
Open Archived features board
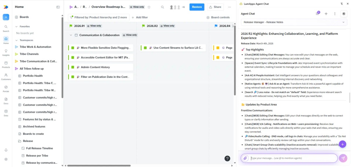click(x=34, y=127)
